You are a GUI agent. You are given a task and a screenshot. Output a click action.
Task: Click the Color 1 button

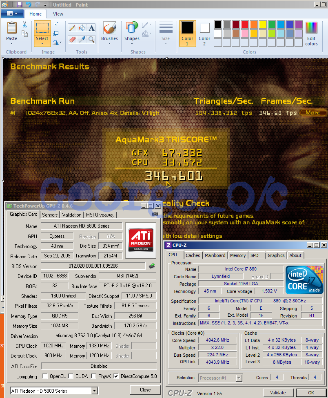point(187,34)
